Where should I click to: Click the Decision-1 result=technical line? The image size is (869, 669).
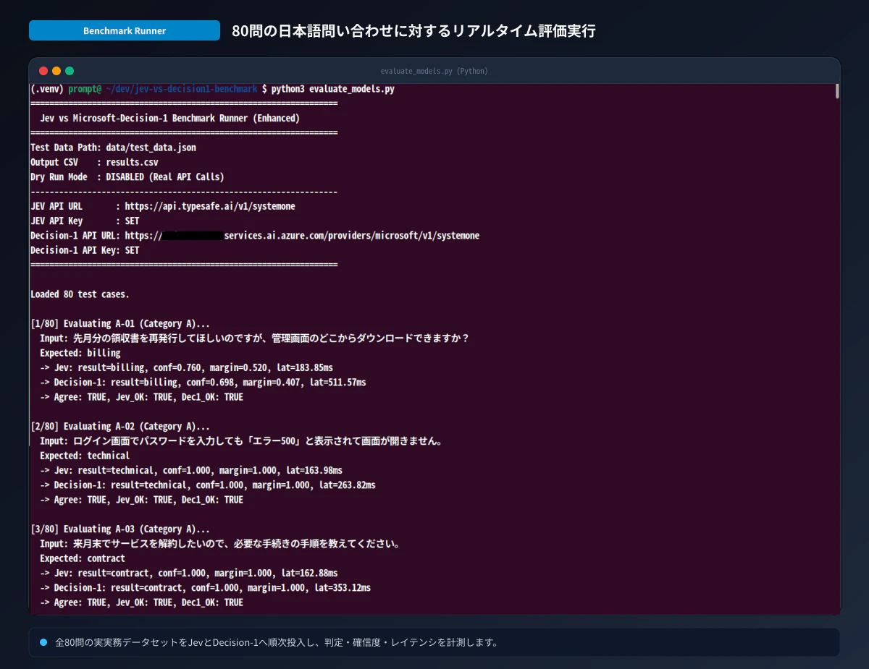[x=208, y=485]
